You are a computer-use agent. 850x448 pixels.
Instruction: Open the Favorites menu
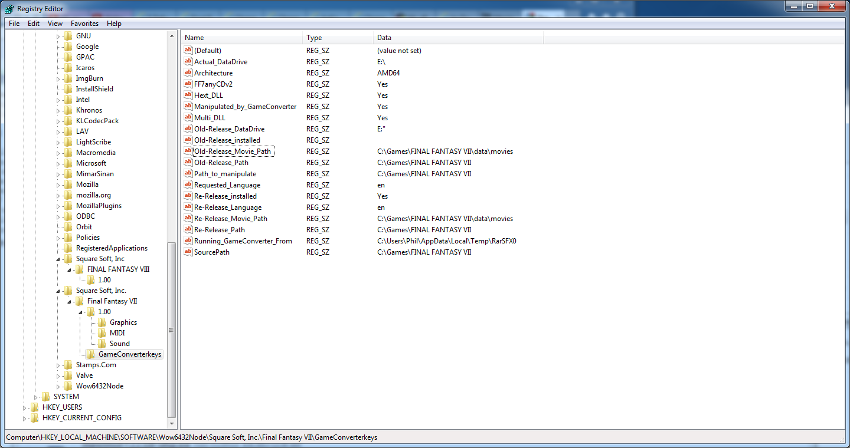[84, 24]
